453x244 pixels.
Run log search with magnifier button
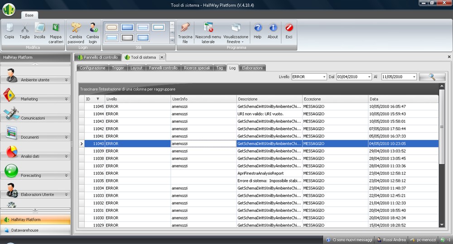(432, 77)
